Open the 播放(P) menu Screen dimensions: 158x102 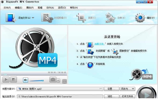30,8
